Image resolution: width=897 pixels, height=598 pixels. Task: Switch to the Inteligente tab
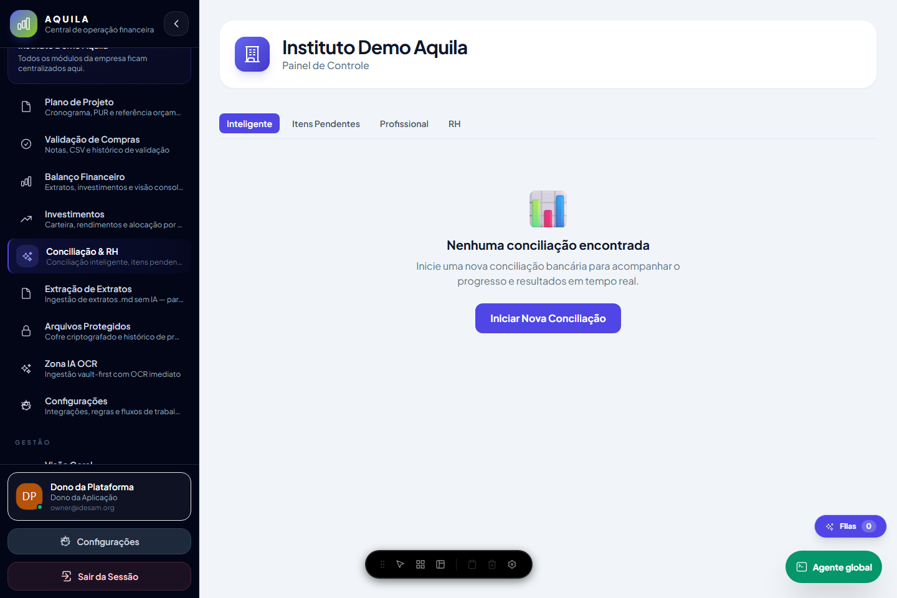coord(249,123)
